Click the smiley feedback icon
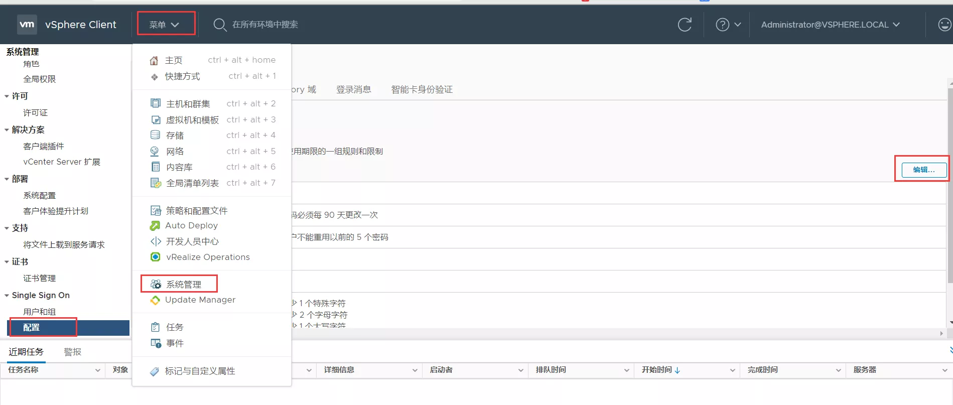 944,25
